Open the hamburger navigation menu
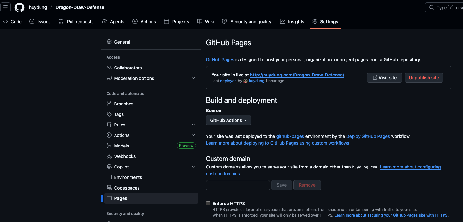 [5, 7]
